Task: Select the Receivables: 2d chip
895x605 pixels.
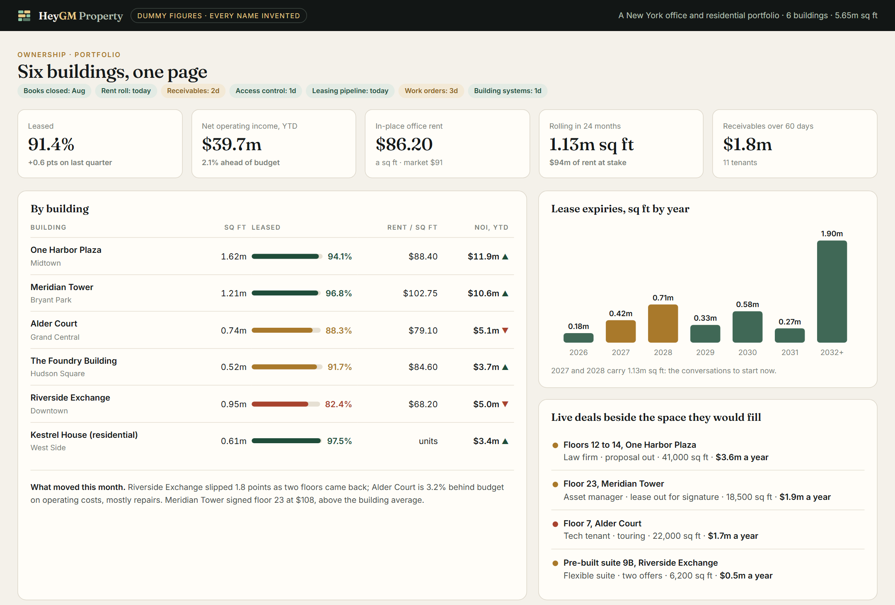Action: pos(193,91)
